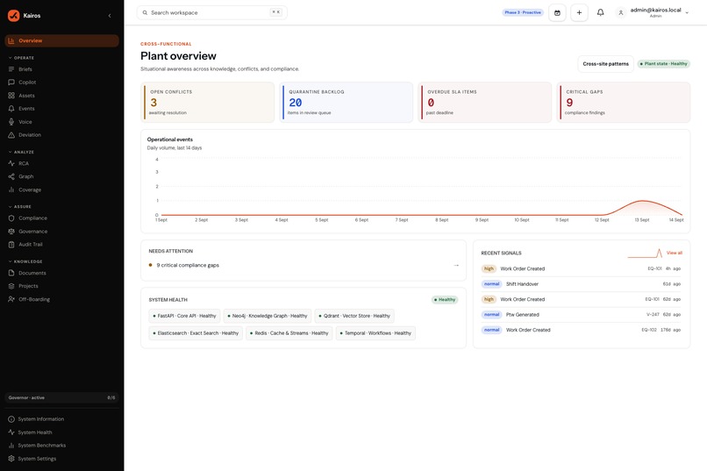Select the Overview menu item
Image resolution: width=707 pixels, height=471 pixels.
pos(61,40)
